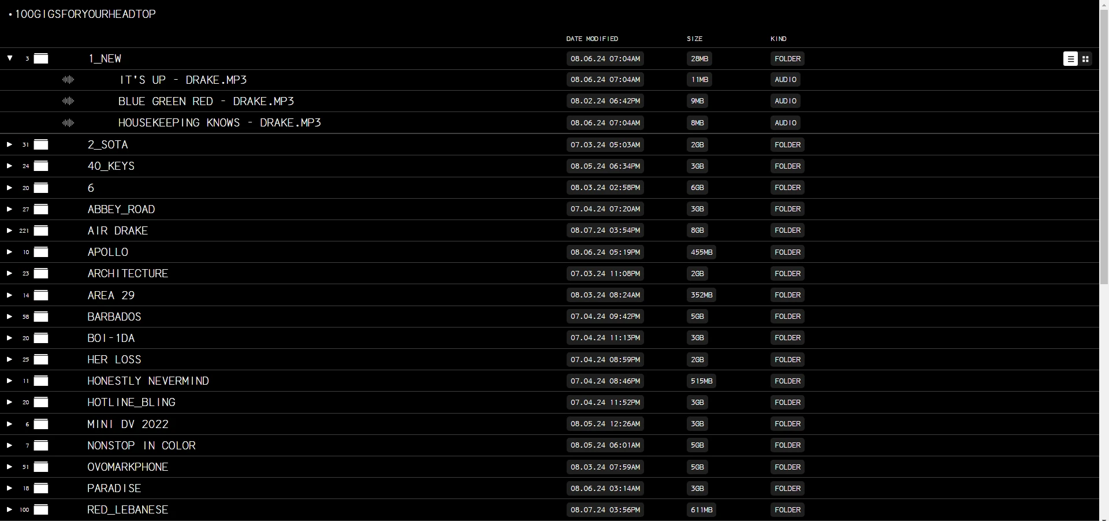1109x521 pixels.
Task: Play BLUE GREEN RED - DRAKE.MP3
Action: [x=206, y=101]
